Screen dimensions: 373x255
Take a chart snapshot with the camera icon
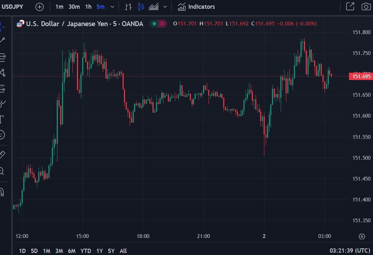[x=366, y=7]
